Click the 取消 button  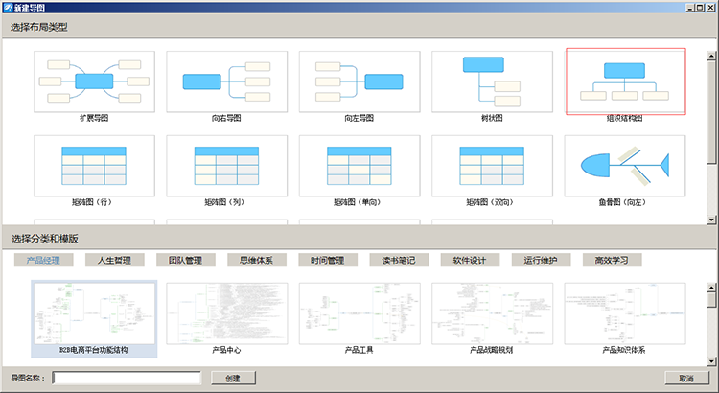(x=685, y=378)
